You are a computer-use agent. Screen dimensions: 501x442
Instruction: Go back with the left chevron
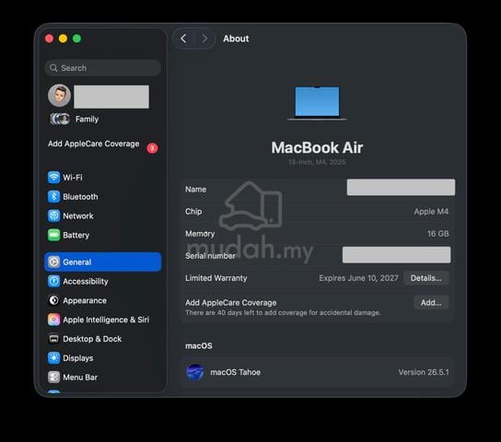(x=183, y=39)
